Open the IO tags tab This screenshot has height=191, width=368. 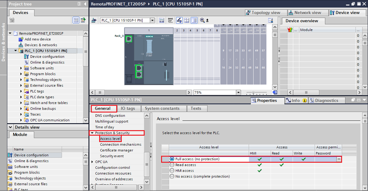click(x=128, y=108)
